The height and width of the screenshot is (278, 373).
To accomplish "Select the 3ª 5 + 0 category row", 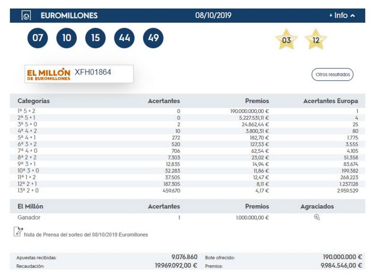I will click(188, 125).
